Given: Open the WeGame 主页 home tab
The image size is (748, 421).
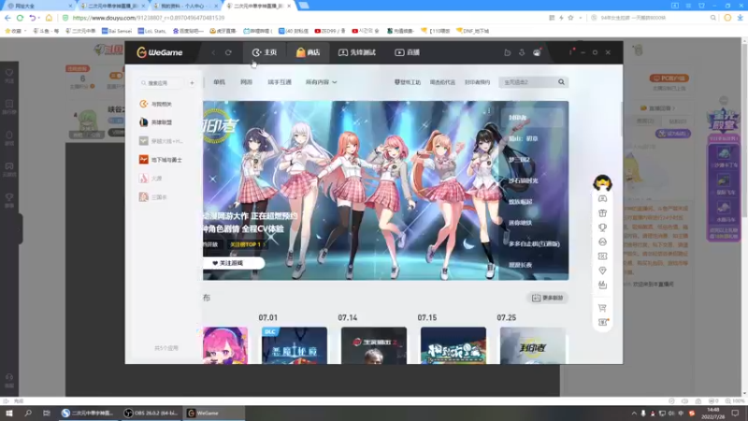Looking at the screenshot, I should [x=265, y=52].
